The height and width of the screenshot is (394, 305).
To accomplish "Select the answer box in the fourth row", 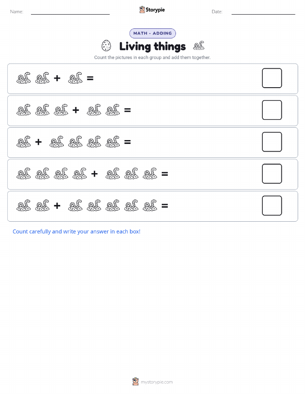I will tap(272, 174).
